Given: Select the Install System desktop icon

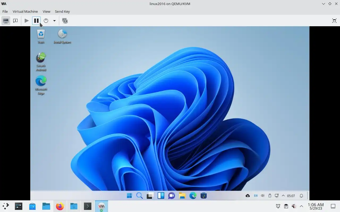Looking at the screenshot, I should 62,37.
